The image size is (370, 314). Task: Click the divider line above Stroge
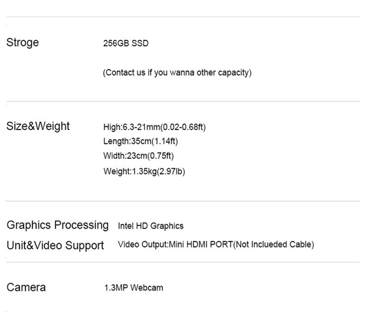183,17
